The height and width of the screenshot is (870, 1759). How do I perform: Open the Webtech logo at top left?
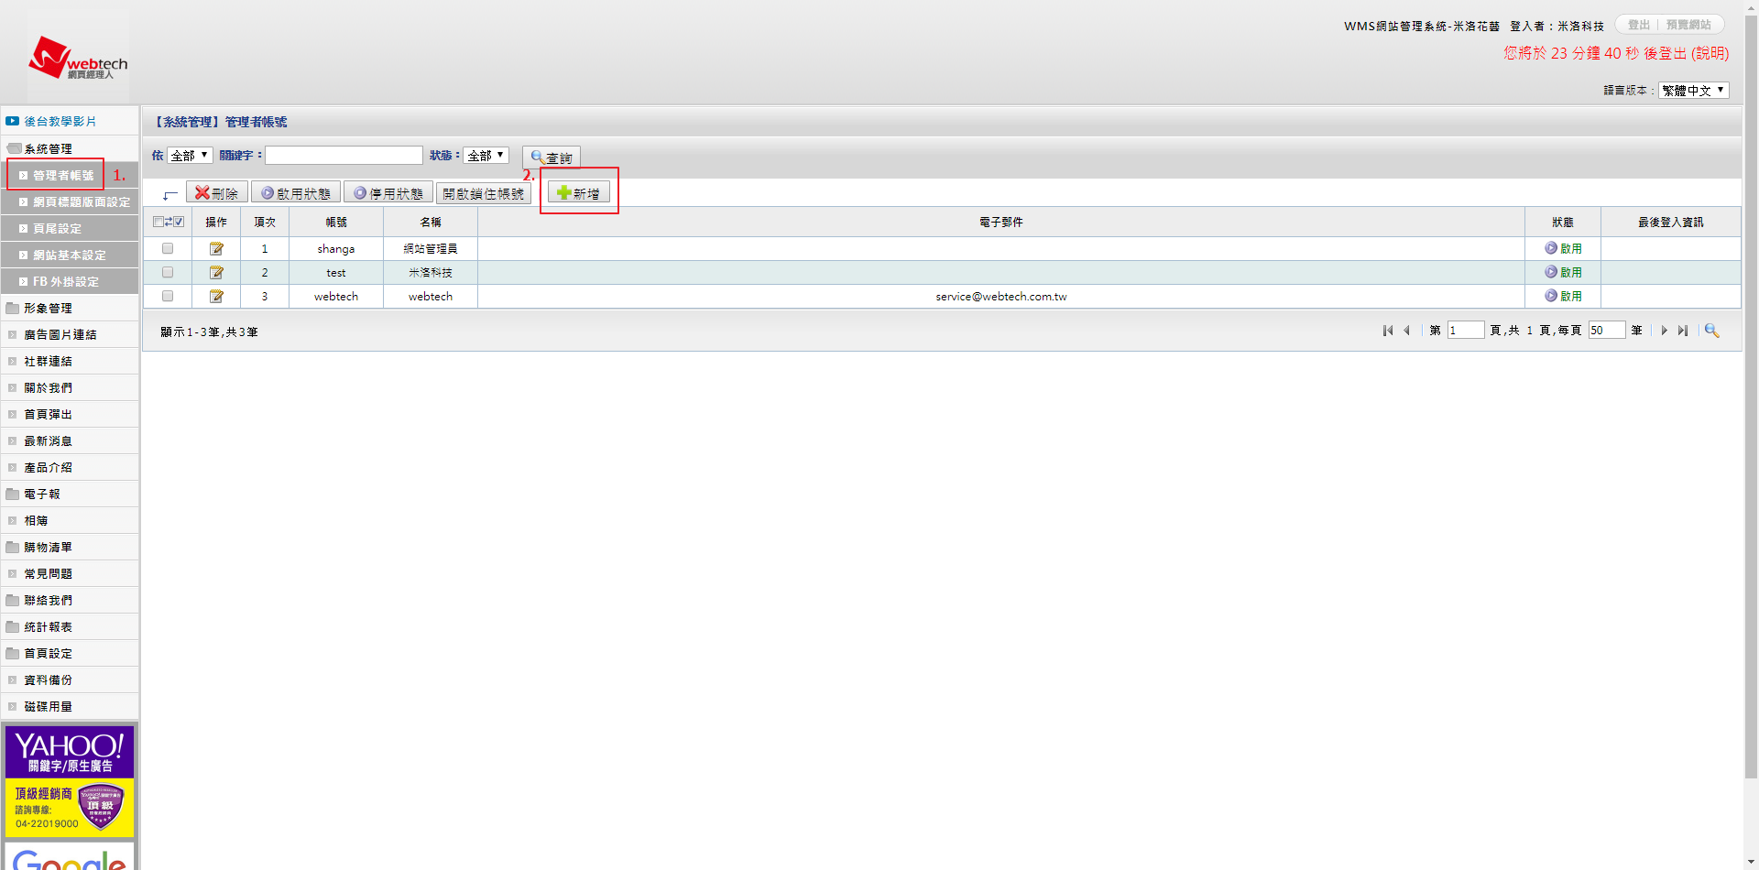pos(78,58)
